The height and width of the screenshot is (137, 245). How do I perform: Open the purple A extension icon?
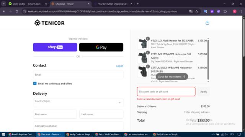[x=212, y=11]
